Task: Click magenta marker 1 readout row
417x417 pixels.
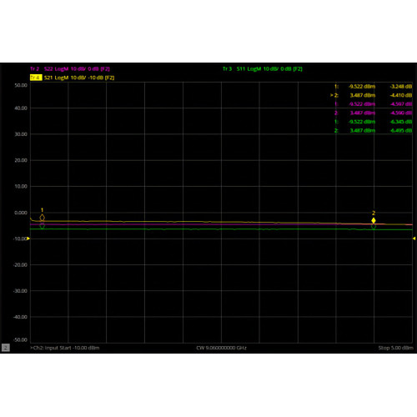Action: point(373,104)
